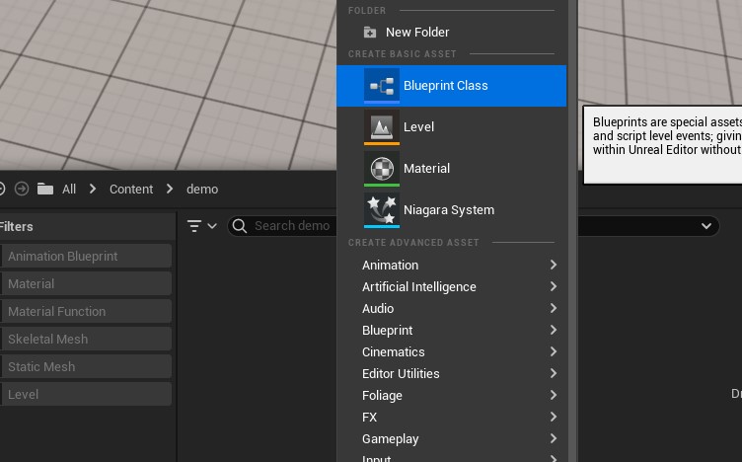Toggle the Static Mesh filter
The width and height of the screenshot is (742, 462).
tap(86, 366)
